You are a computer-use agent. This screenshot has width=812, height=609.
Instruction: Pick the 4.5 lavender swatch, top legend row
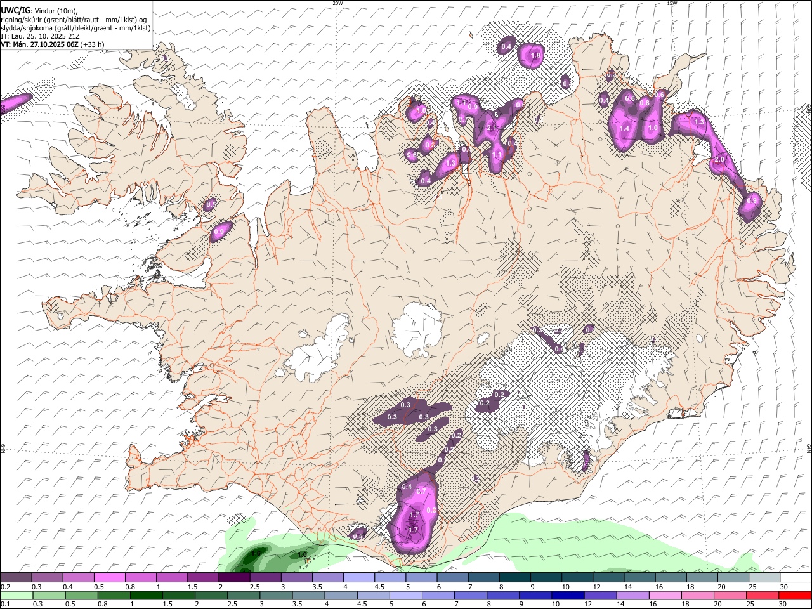pyautogui.click(x=390, y=578)
